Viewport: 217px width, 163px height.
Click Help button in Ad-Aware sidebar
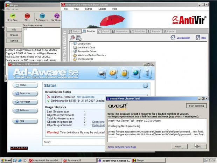pyautogui.click(x=25, y=121)
